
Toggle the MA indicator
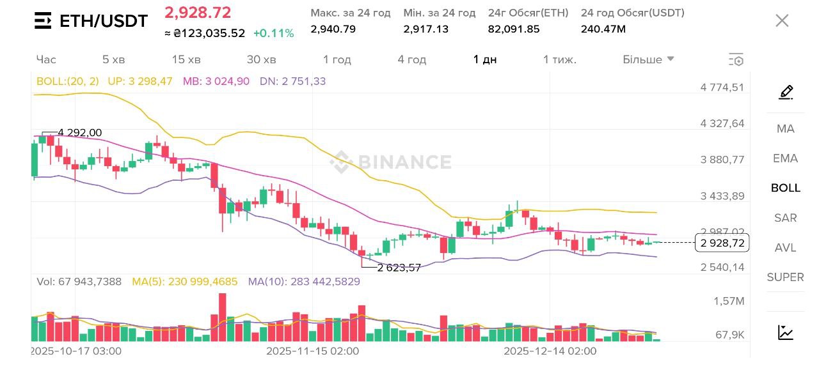pyautogui.click(x=785, y=128)
